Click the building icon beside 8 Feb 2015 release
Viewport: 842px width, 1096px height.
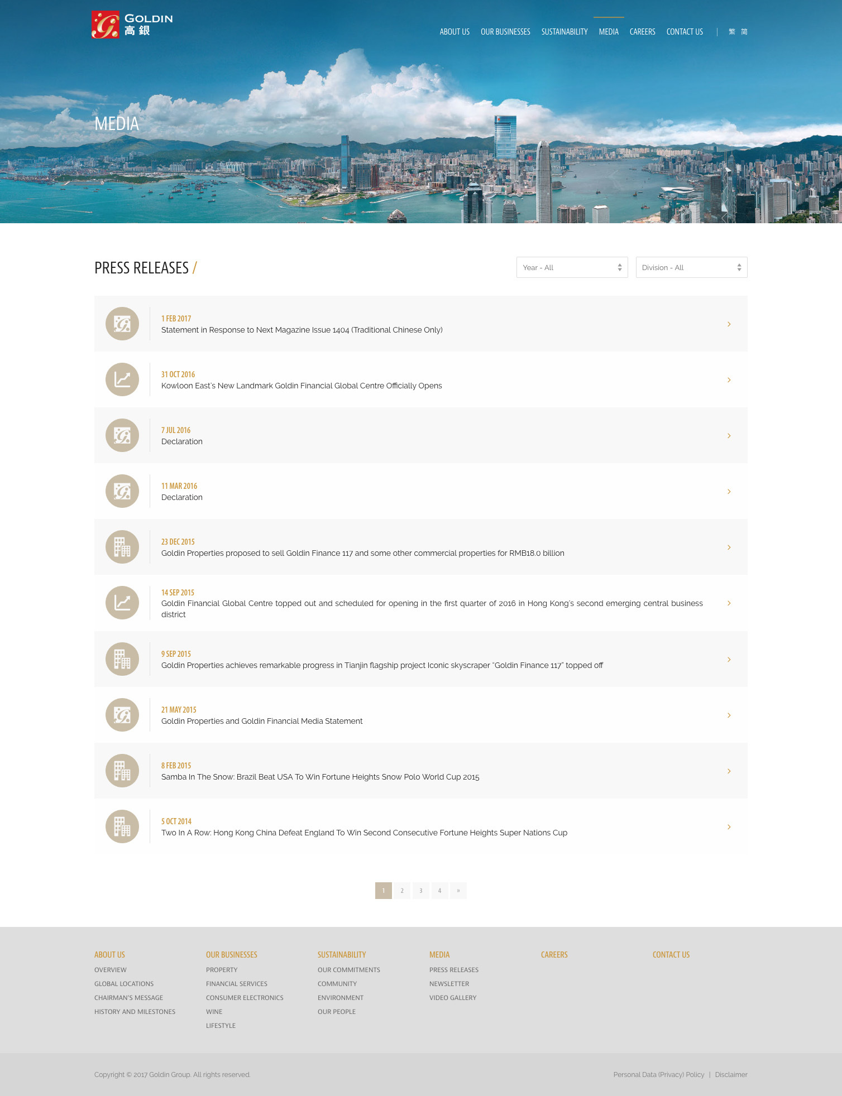[x=122, y=771]
